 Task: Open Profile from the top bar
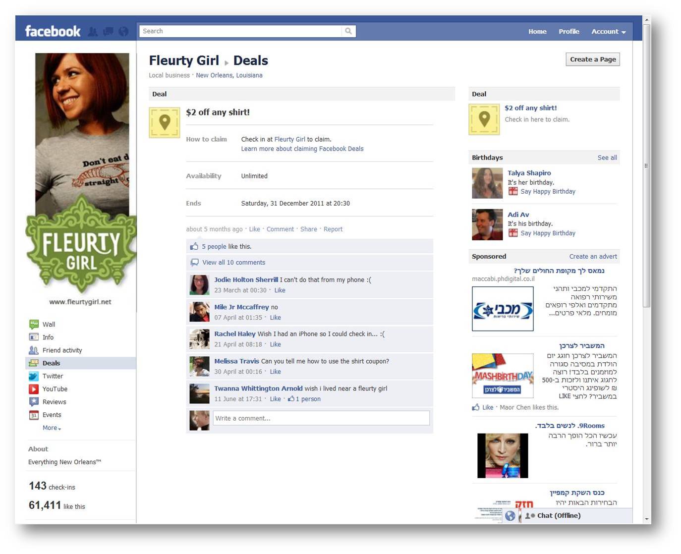pos(569,32)
